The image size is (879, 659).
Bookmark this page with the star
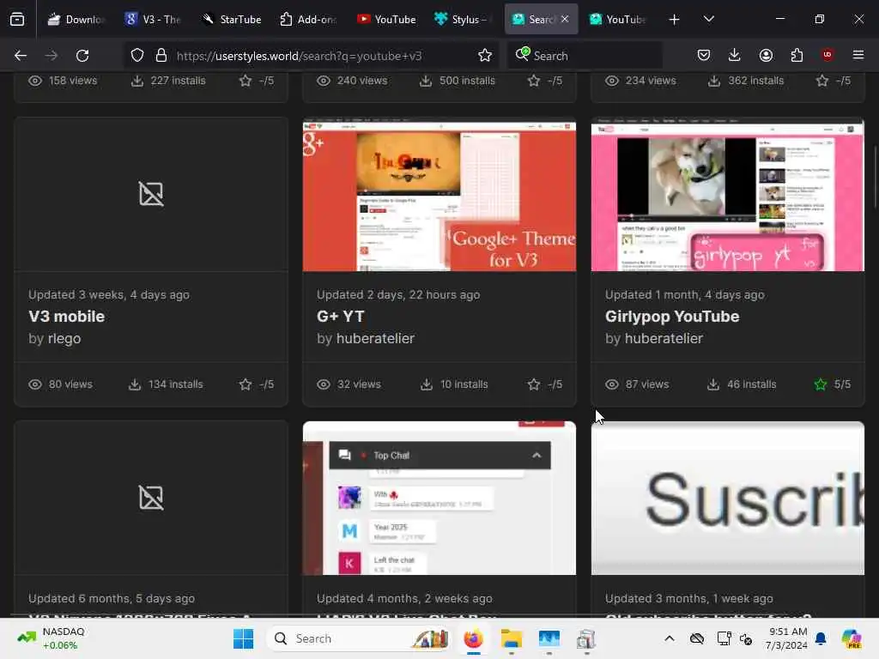click(x=485, y=56)
